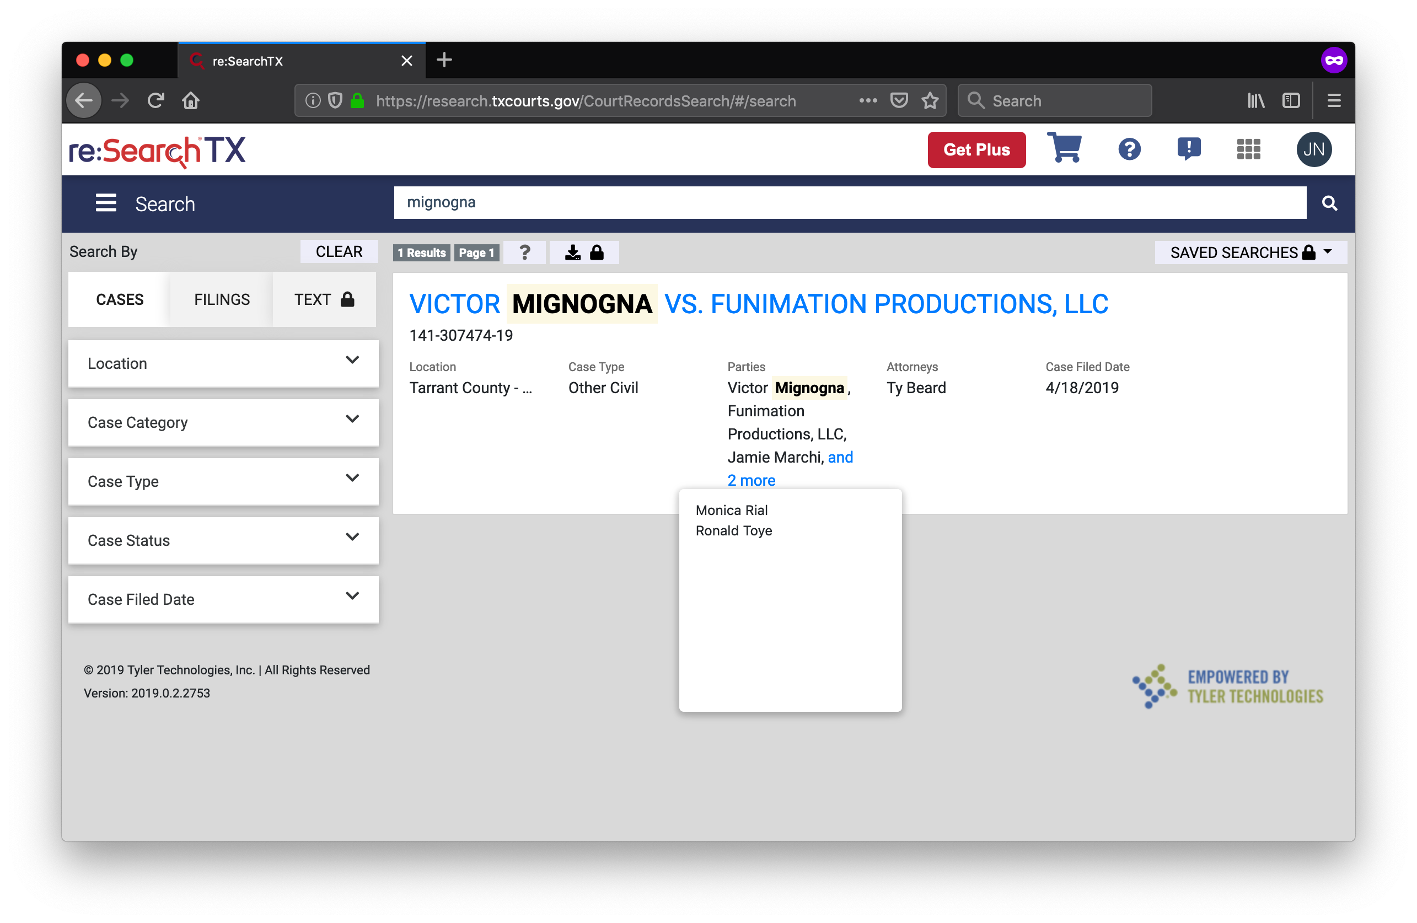Image resolution: width=1417 pixels, height=923 pixels.
Task: Open page actions three-dots menu
Action: (x=868, y=101)
